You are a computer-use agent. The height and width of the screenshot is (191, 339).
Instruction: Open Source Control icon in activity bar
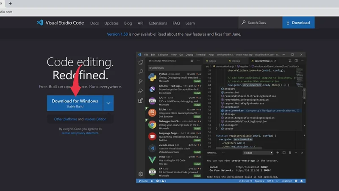tap(141, 81)
